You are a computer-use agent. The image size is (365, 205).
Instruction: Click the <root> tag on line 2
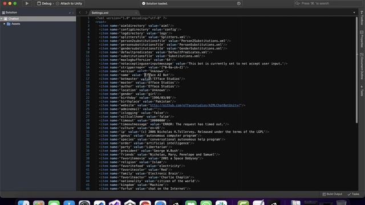point(100,22)
